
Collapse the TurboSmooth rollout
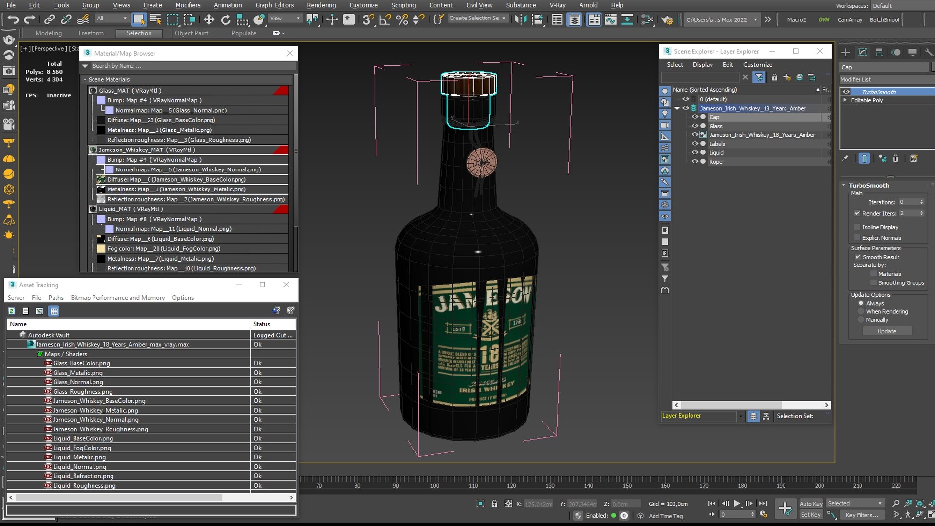coord(844,185)
